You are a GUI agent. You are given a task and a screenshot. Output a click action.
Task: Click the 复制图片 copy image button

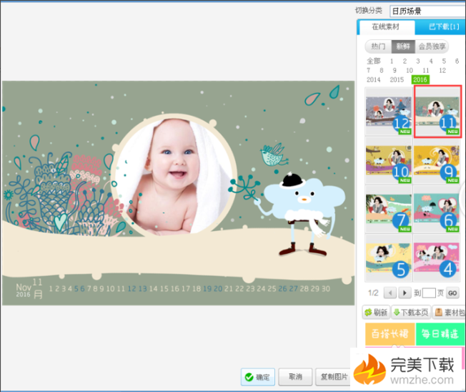tap(334, 377)
